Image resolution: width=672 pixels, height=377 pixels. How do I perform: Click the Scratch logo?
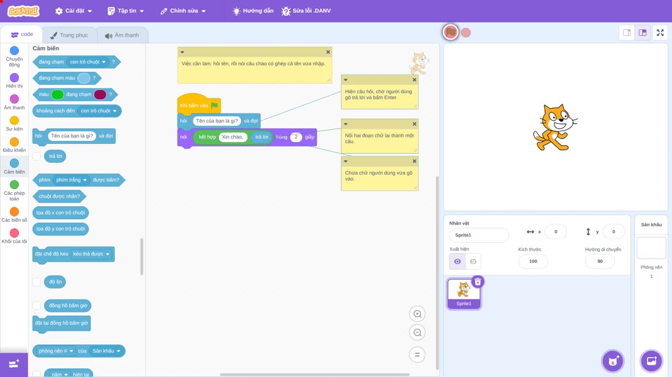[24, 11]
